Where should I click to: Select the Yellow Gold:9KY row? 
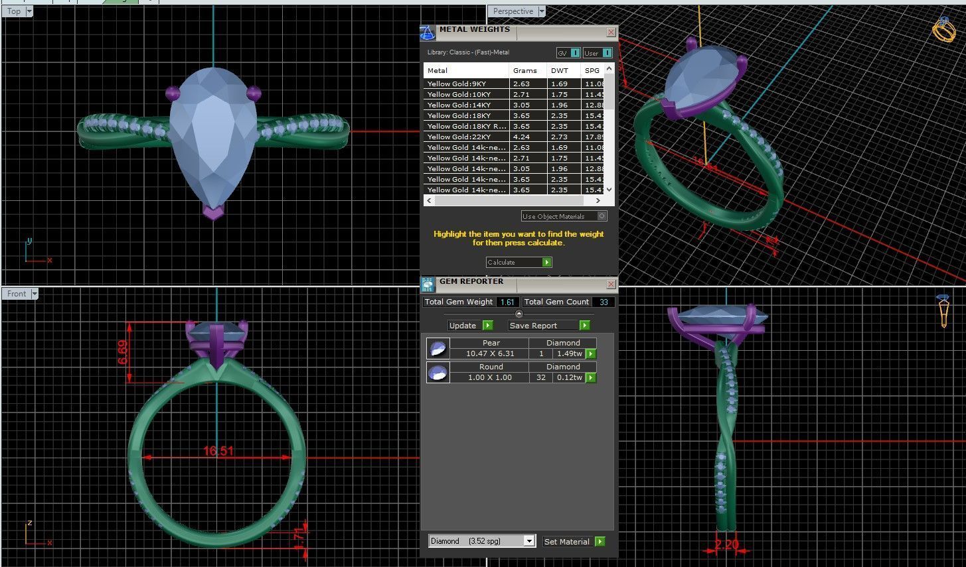[x=514, y=84]
